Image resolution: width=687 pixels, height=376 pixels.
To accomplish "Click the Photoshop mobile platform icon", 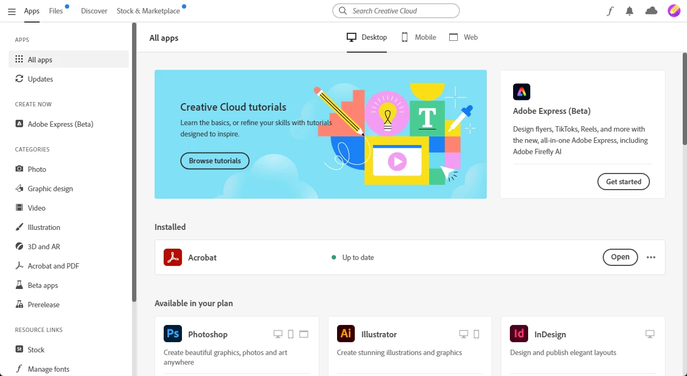I will pyautogui.click(x=291, y=334).
